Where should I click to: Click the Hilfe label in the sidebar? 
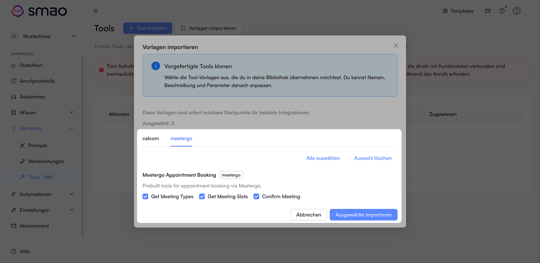pos(25,252)
